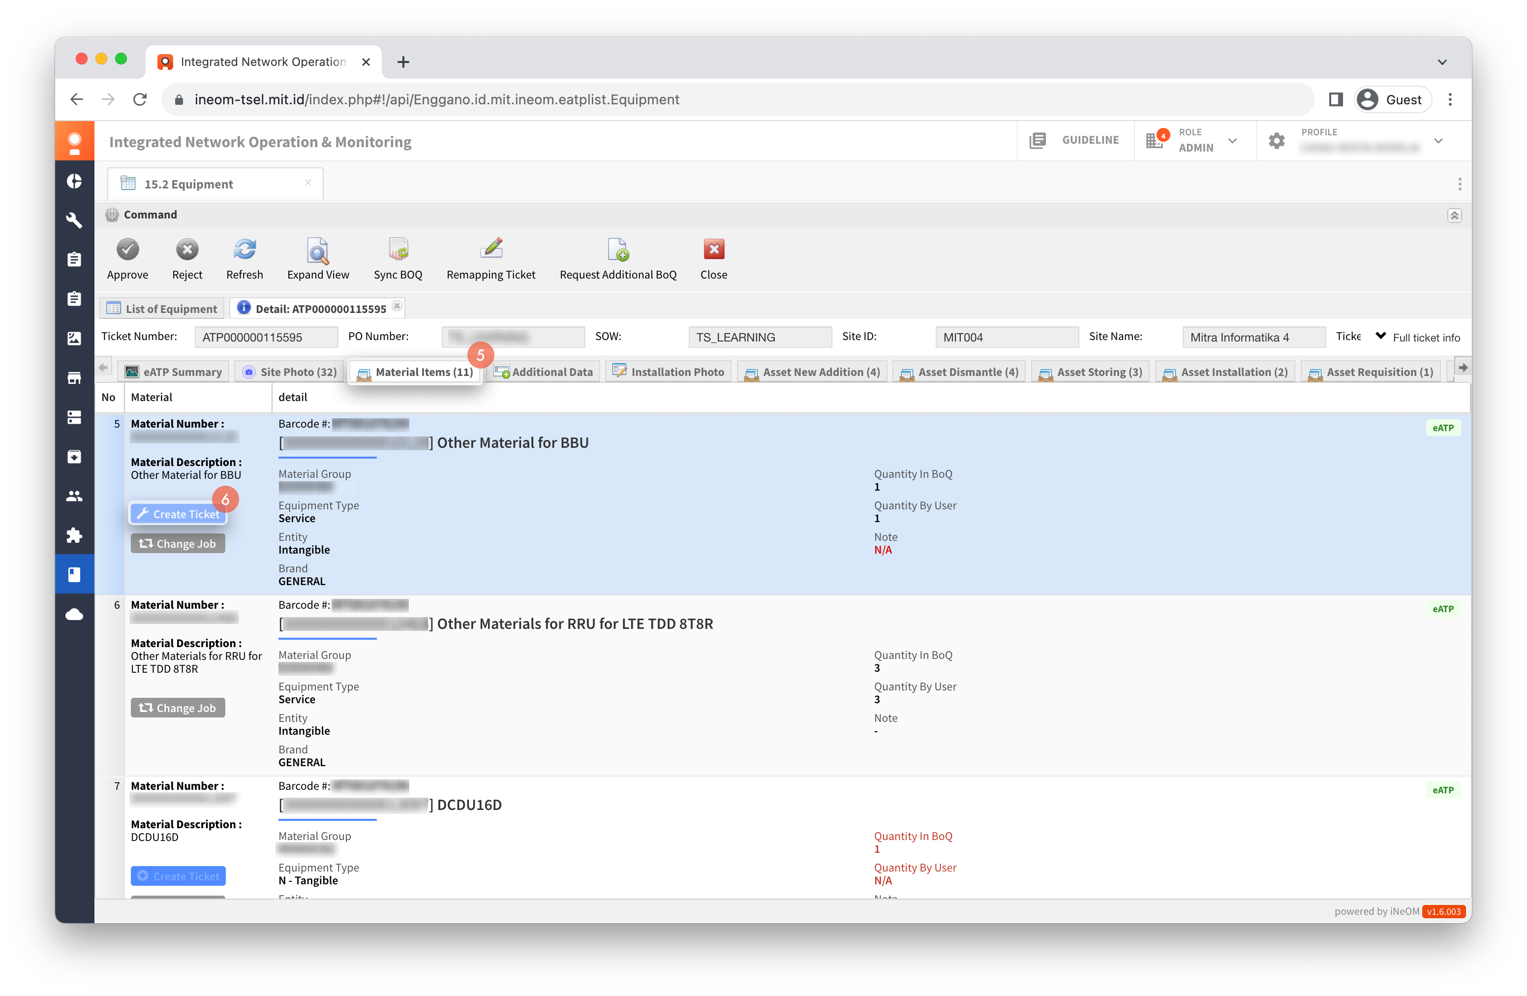The height and width of the screenshot is (996, 1527).
Task: Open Remapping Ticket command
Action: coord(491,249)
